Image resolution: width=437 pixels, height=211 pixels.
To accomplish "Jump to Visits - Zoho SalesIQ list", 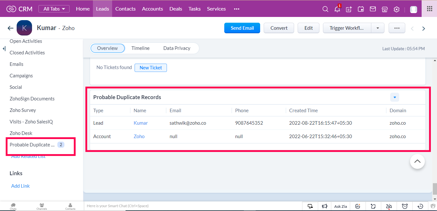I will click(x=31, y=122).
